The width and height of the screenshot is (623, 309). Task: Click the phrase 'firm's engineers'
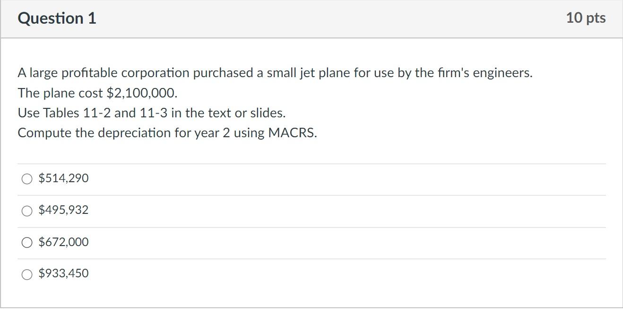pyautogui.click(x=483, y=73)
